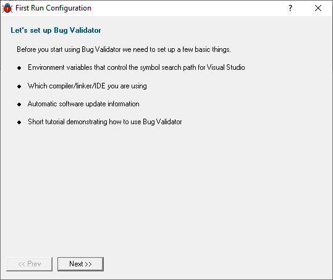The image size is (333, 280).
Task: Select the Automatic software update information line
Action: (83, 104)
